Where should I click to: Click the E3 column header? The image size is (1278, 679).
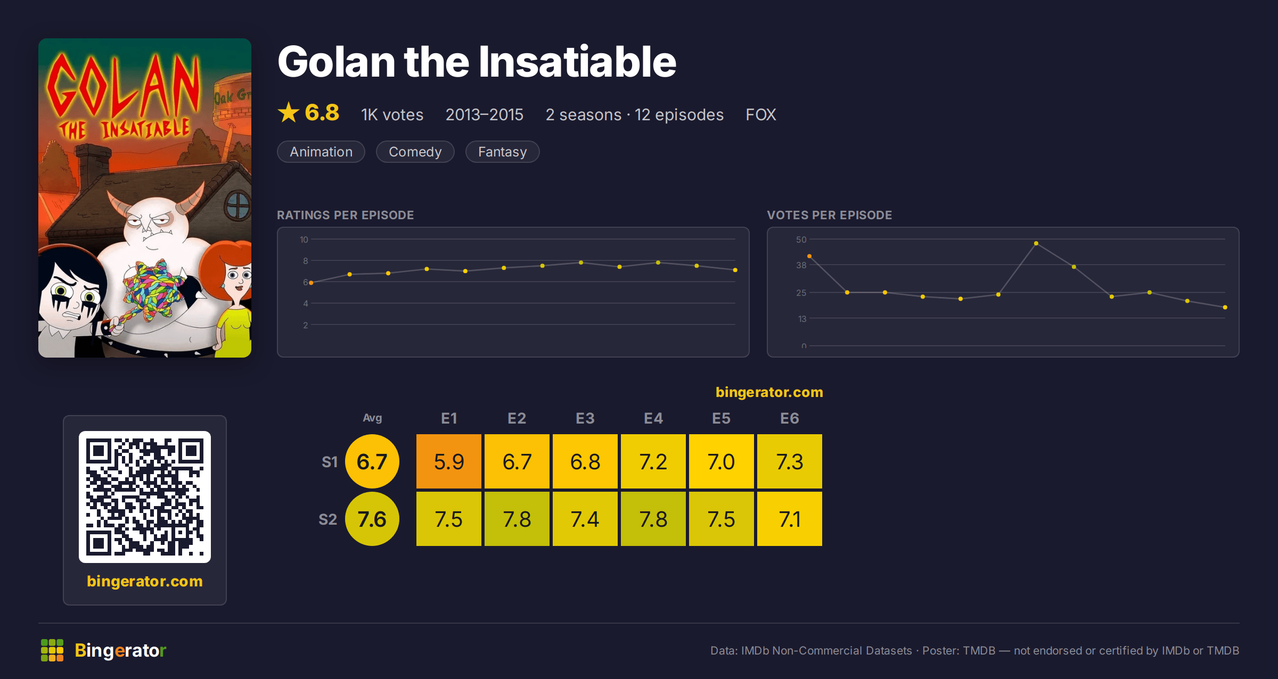585,418
